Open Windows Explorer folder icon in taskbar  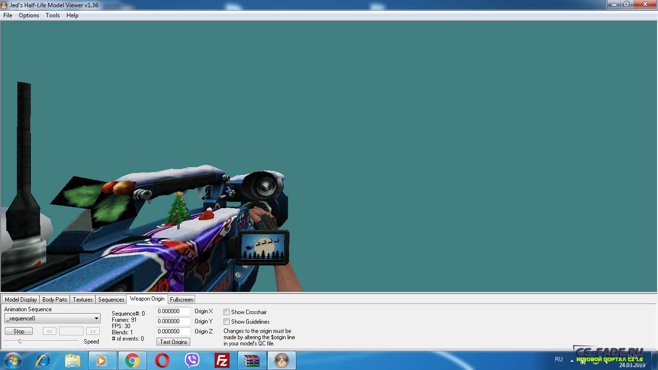[x=73, y=360]
